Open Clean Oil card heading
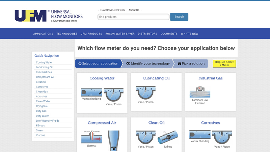 point(156,123)
